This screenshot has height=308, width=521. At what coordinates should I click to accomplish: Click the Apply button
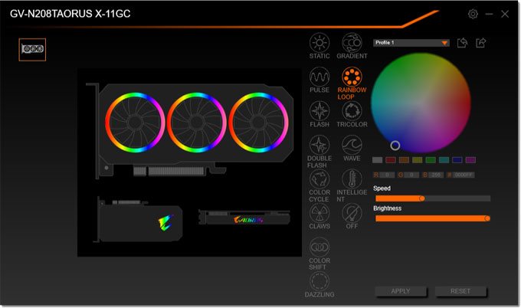[401, 291]
